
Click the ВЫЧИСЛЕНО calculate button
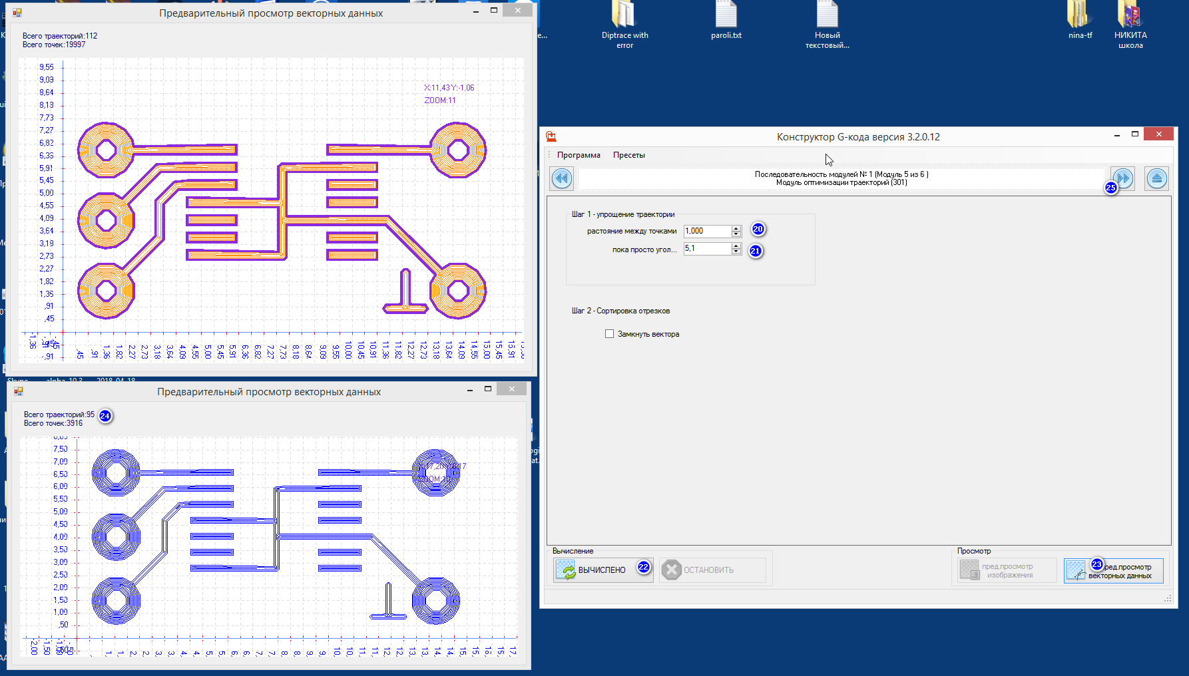pyautogui.click(x=595, y=570)
